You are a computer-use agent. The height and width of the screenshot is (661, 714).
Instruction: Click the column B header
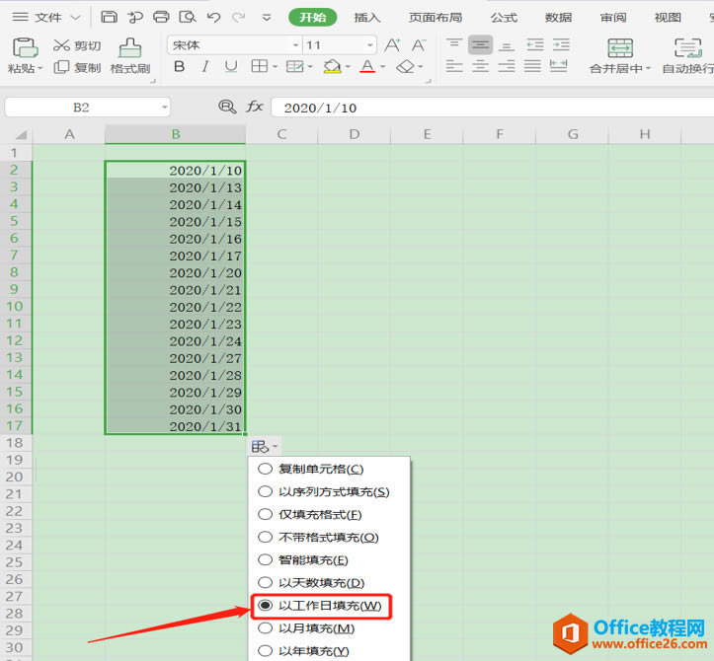click(176, 134)
